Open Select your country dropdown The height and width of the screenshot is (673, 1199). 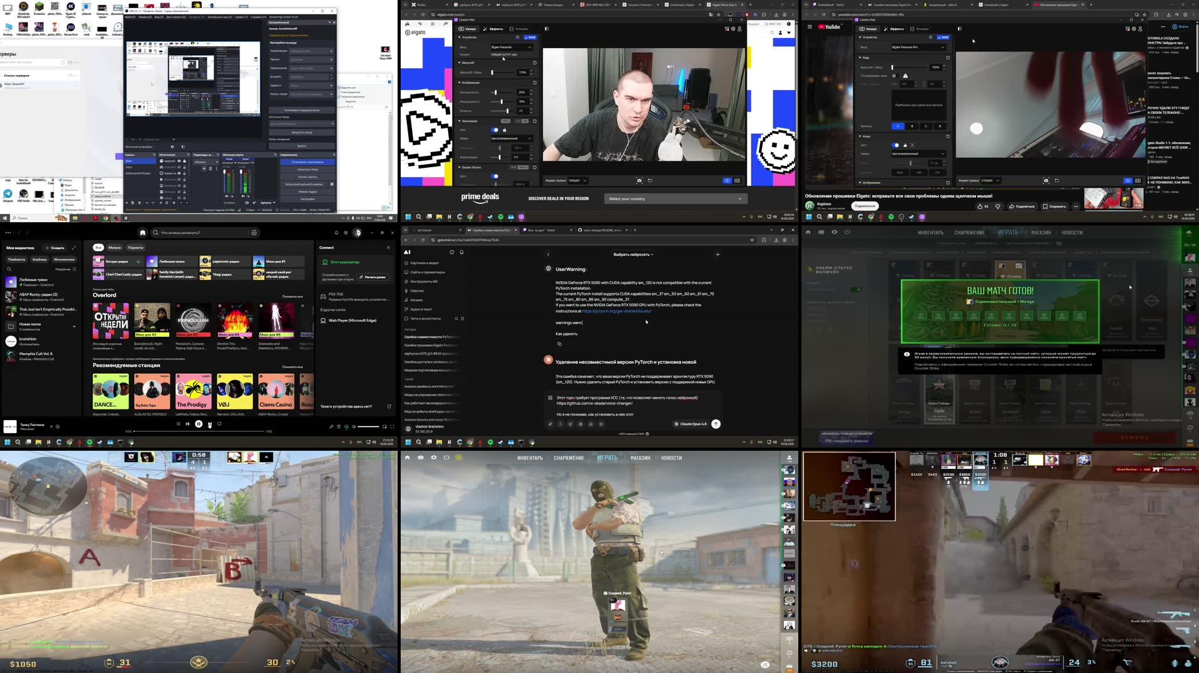click(676, 198)
